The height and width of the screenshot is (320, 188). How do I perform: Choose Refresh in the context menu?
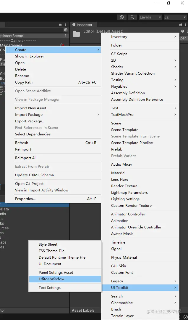coord(53,143)
